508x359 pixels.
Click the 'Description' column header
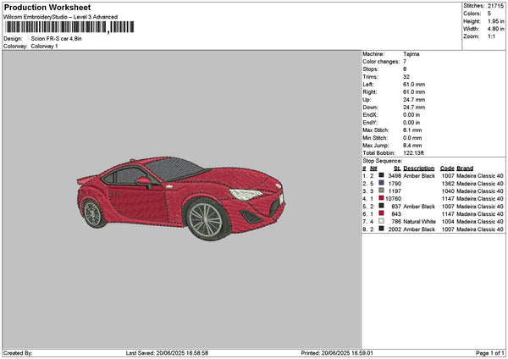pos(419,168)
